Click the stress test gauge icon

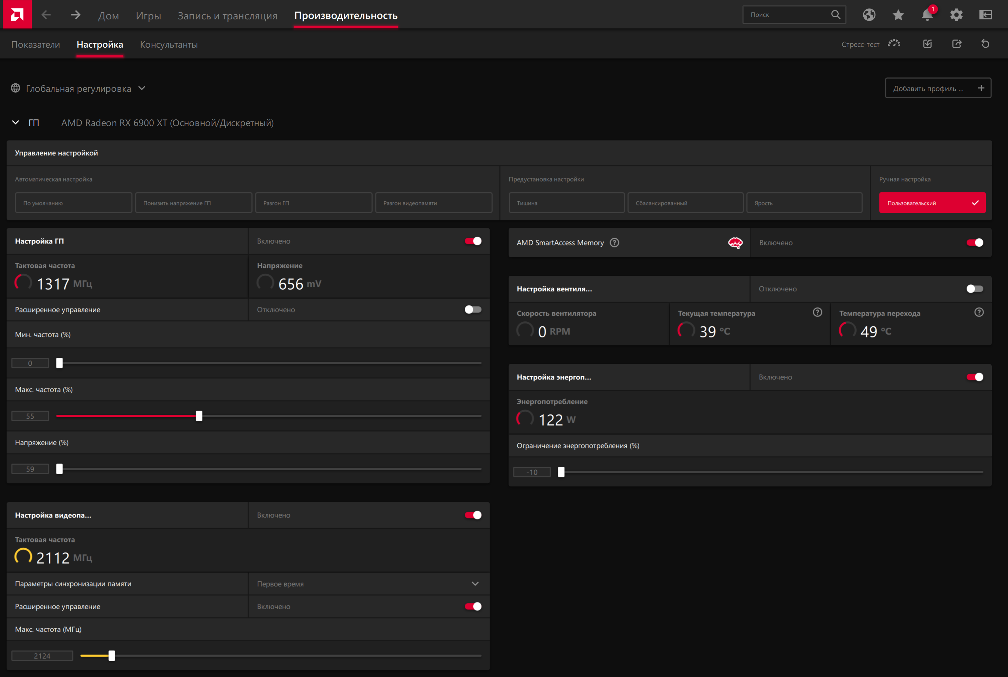coord(894,44)
